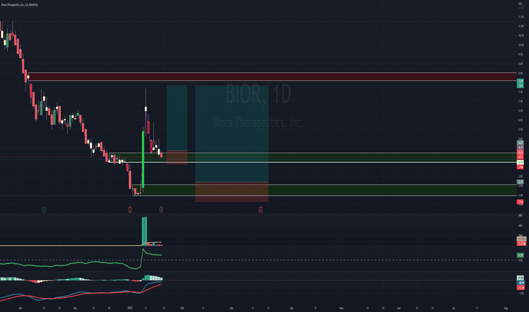529x312 pixels.
Task: Click the 9.00 price axis tick
Action: [520, 64]
